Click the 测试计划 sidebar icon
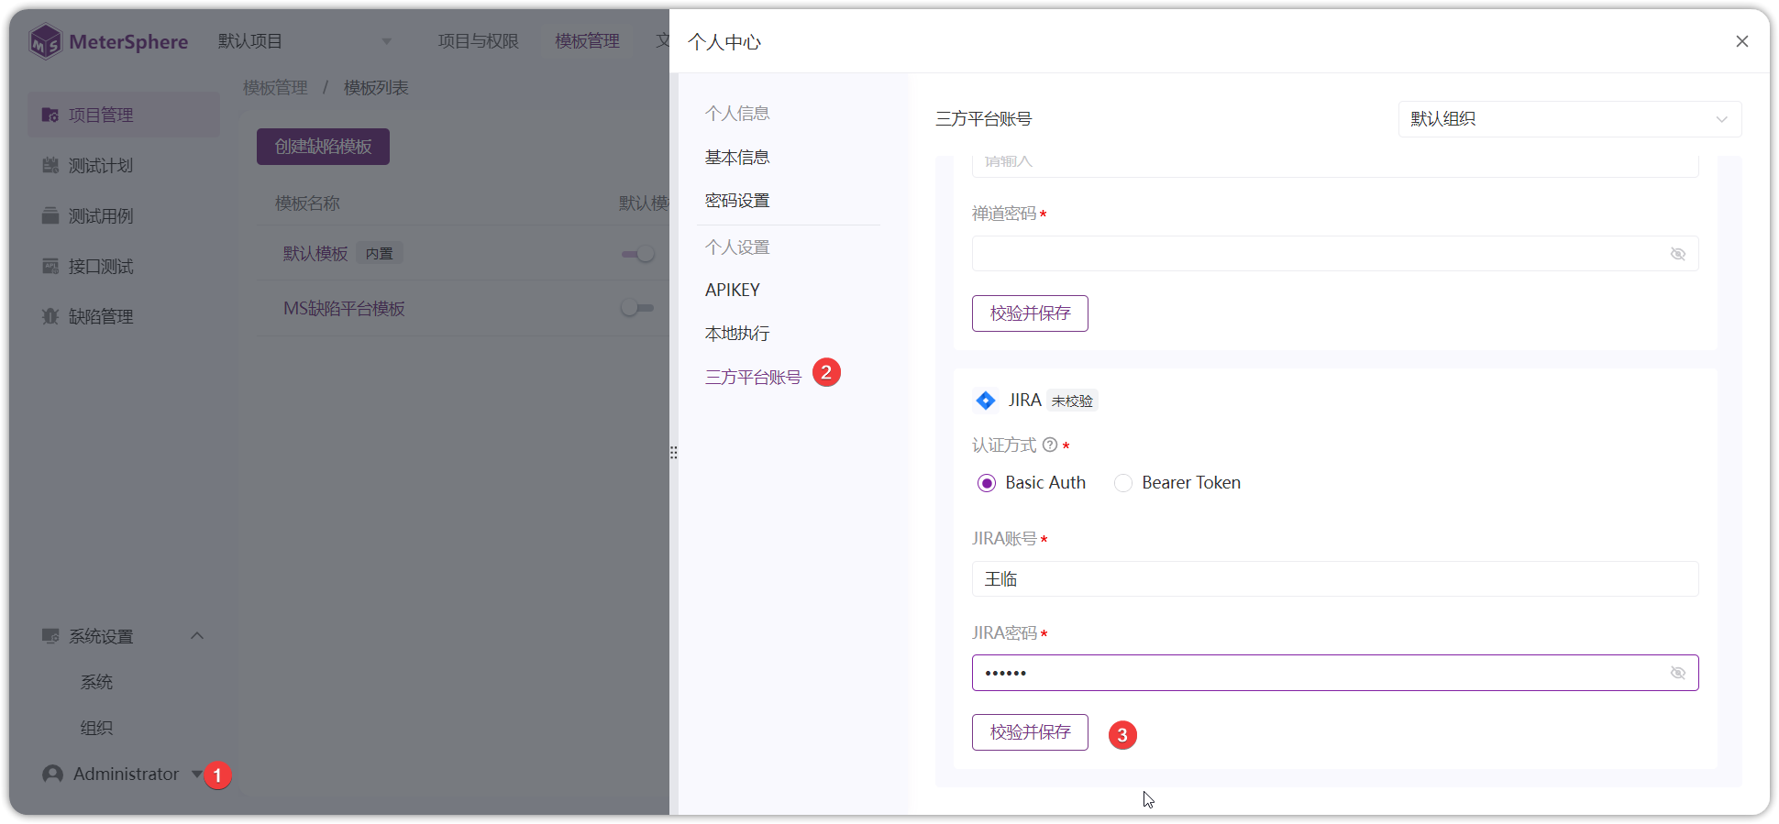The height and width of the screenshot is (824, 1779). (50, 165)
